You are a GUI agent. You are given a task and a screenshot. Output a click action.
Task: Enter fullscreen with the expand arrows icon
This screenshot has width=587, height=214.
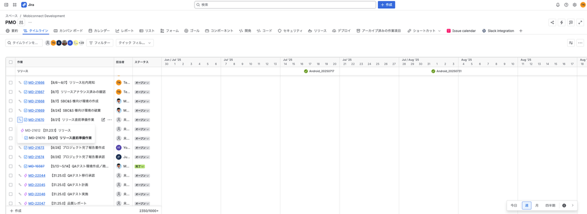click(x=580, y=22)
